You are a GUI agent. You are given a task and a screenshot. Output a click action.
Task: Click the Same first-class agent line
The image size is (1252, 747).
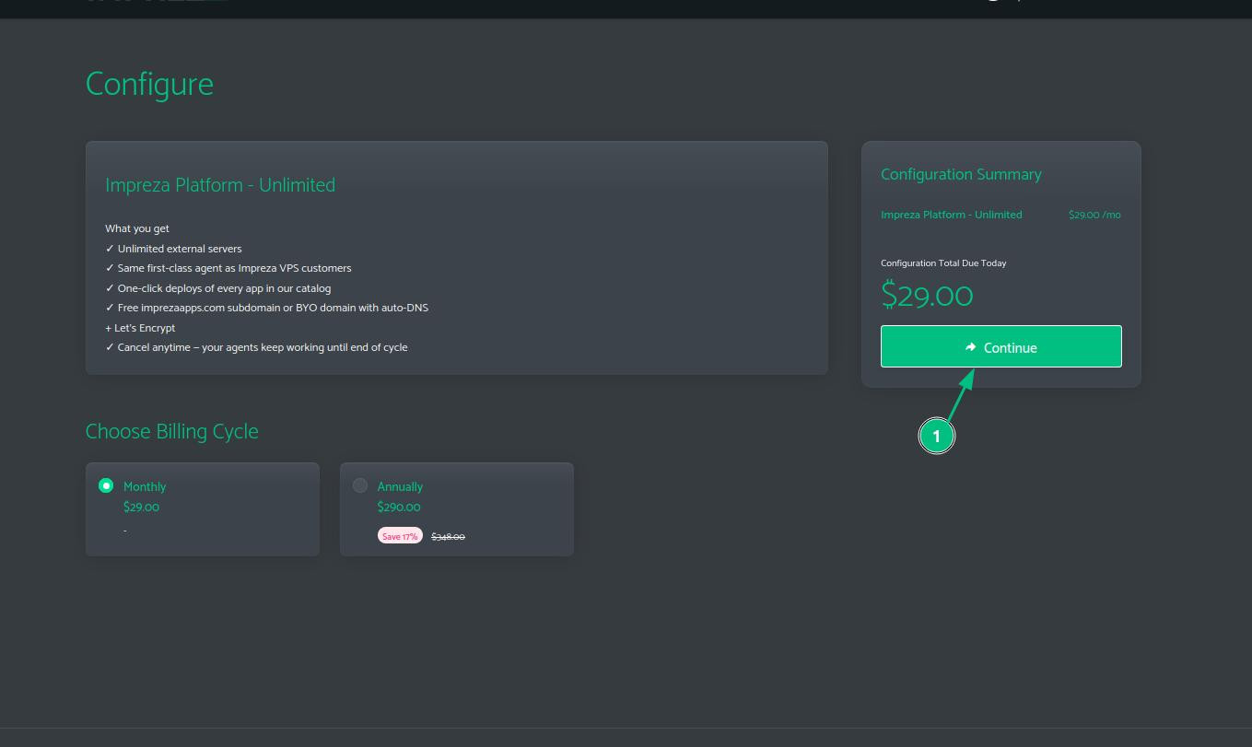click(228, 268)
